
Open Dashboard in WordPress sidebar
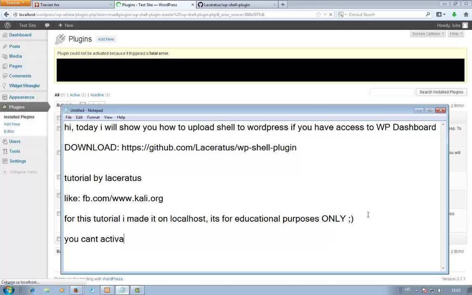[x=20, y=35]
